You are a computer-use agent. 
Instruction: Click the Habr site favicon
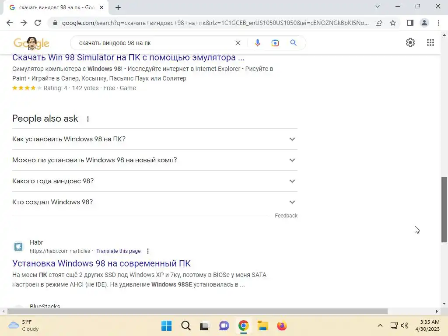click(18, 246)
